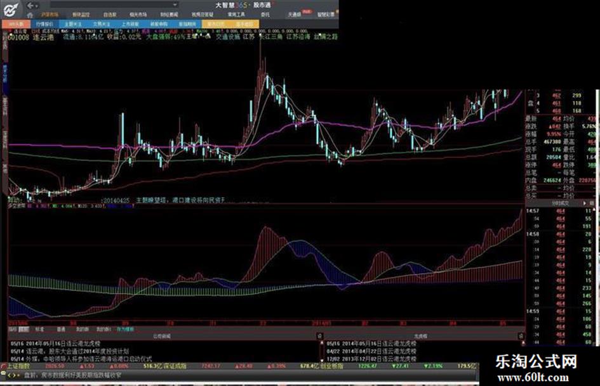Switch to the 交易关注 tab
This screenshot has width=600, height=386.
pyautogui.click(x=102, y=24)
